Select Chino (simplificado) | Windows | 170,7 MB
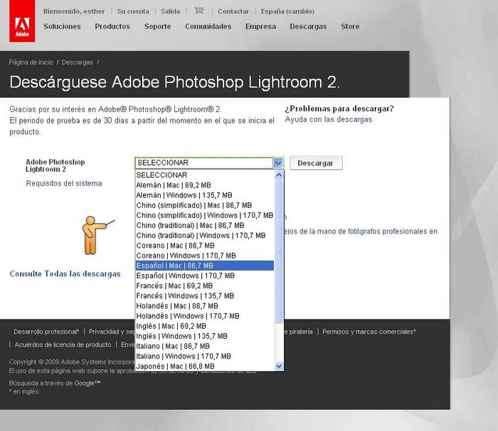498x431 pixels. [x=205, y=216]
